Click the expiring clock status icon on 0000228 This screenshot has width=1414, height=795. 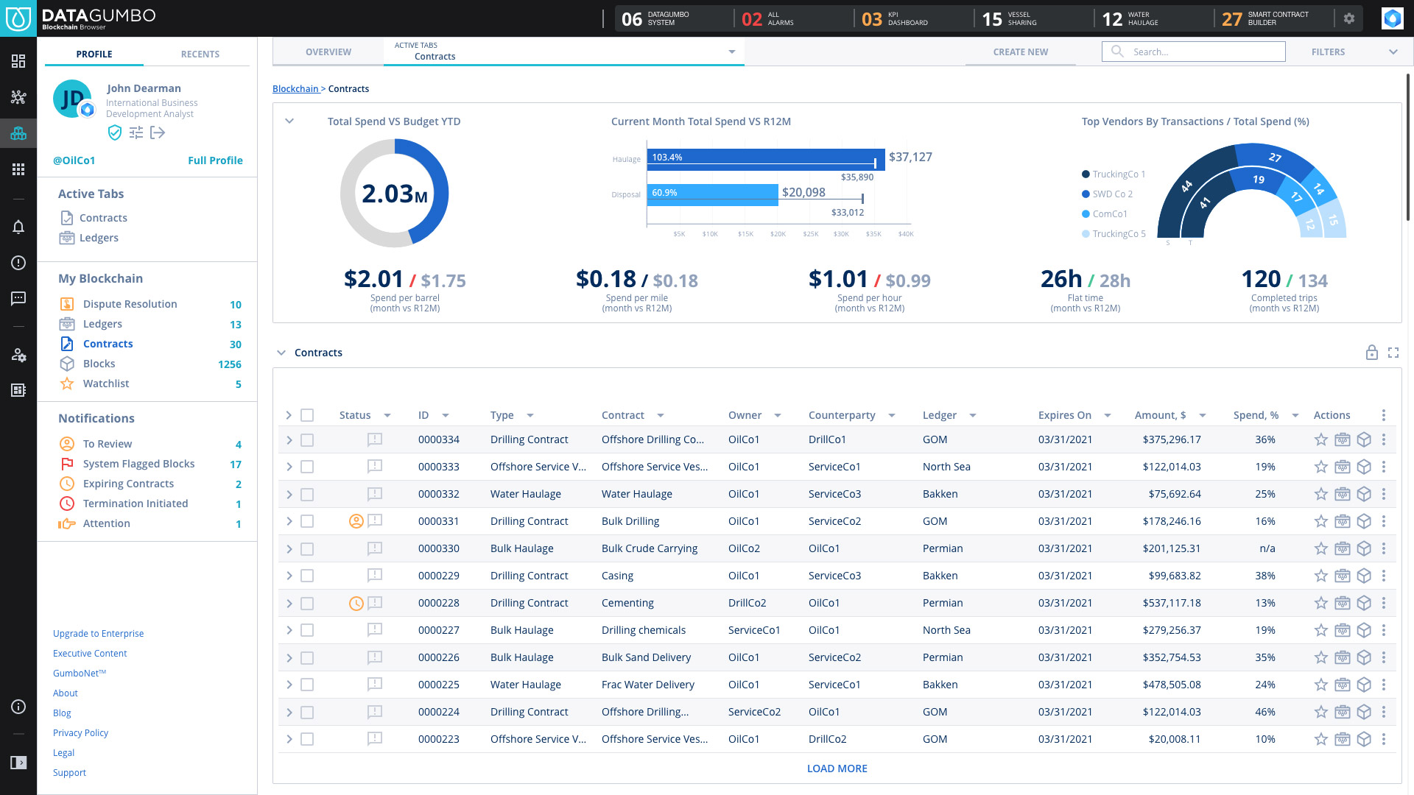pyautogui.click(x=356, y=603)
